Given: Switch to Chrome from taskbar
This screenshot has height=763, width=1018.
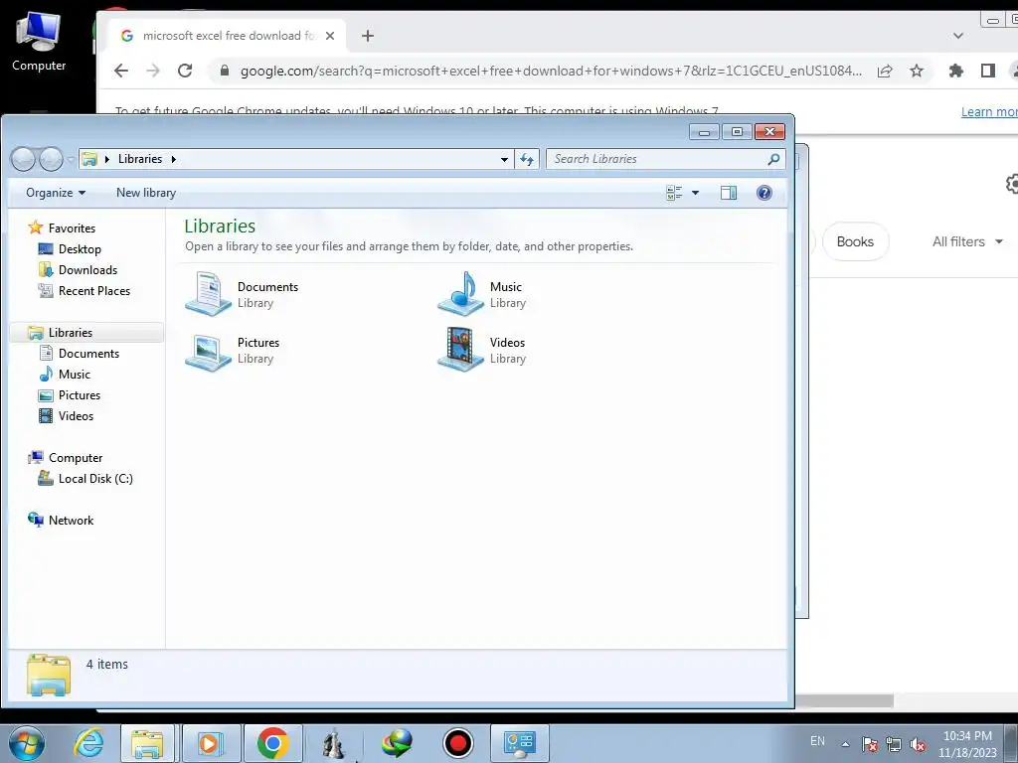Looking at the screenshot, I should pyautogui.click(x=272, y=743).
